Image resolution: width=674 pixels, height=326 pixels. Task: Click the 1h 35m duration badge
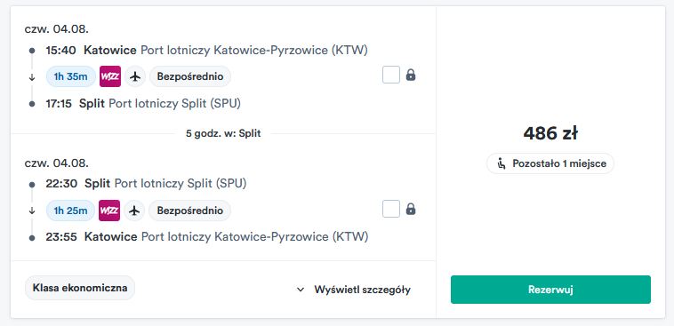coord(71,76)
